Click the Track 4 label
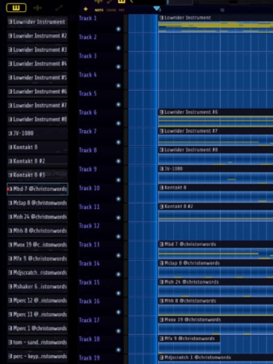 point(88,75)
